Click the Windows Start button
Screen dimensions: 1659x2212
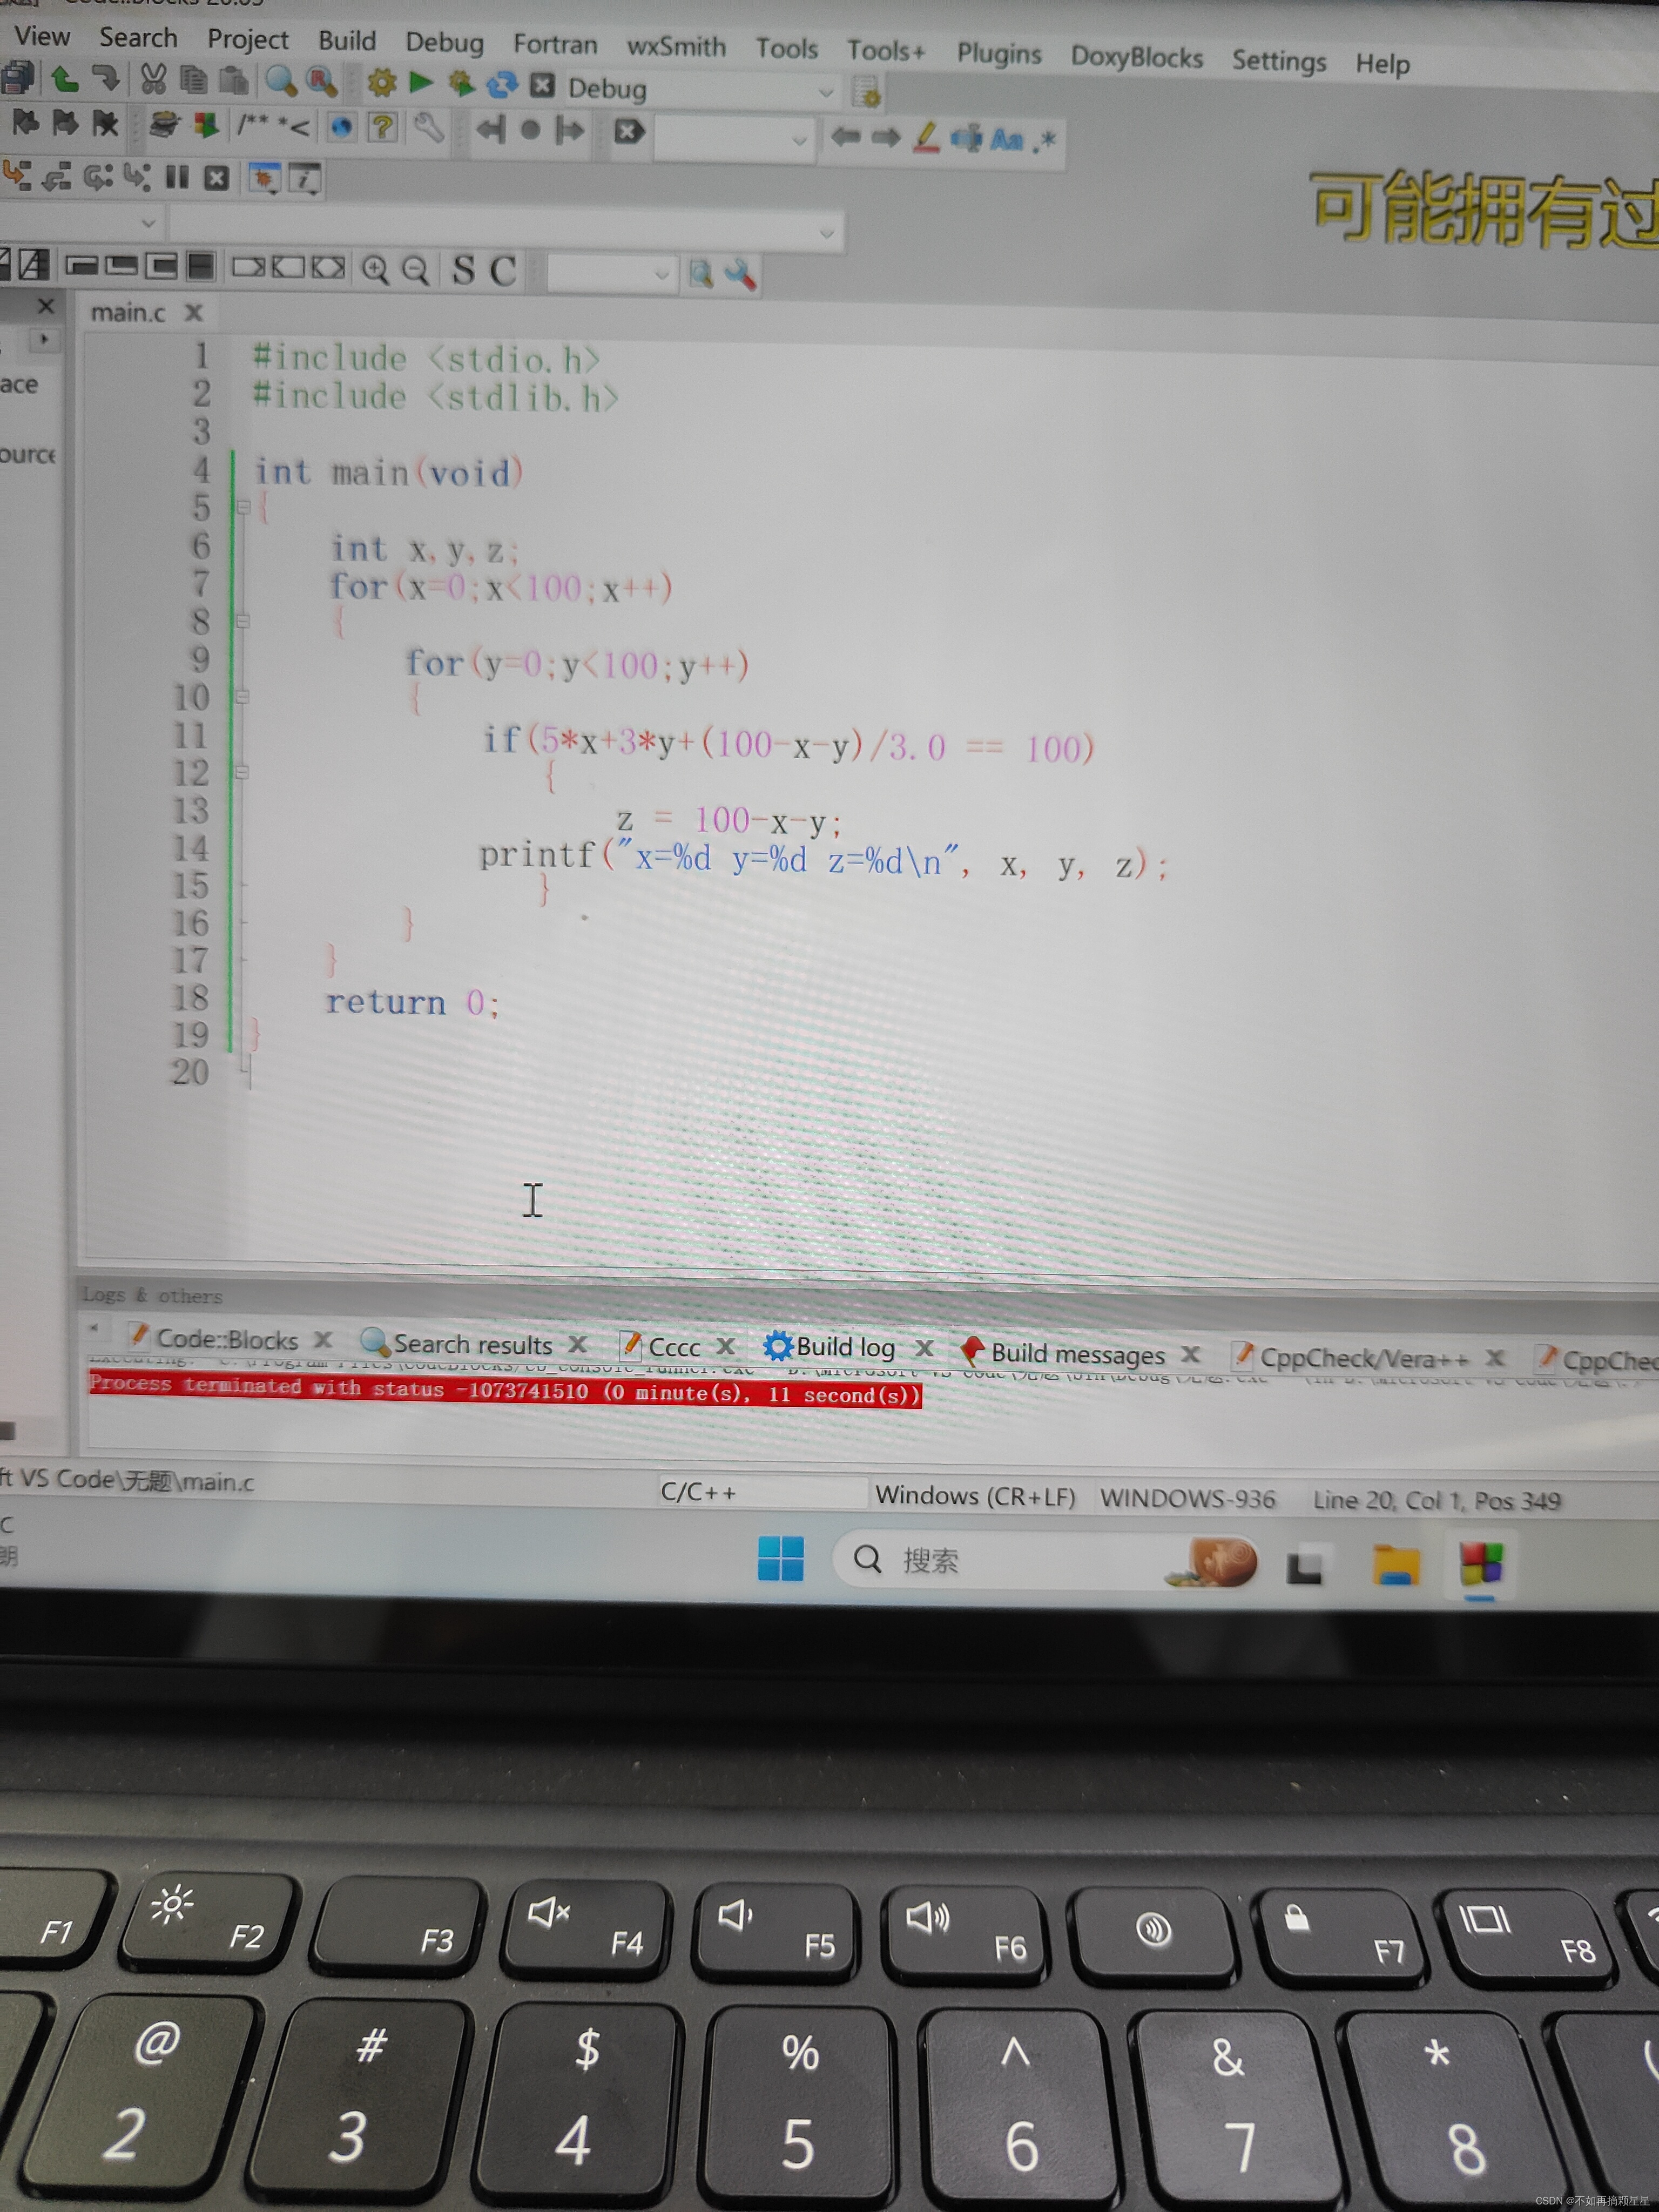pos(780,1559)
